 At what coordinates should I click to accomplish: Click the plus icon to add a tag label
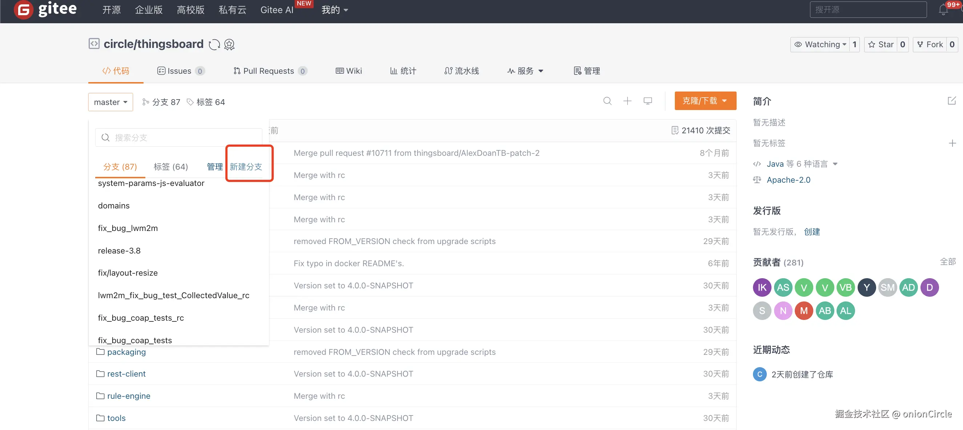pos(952,143)
